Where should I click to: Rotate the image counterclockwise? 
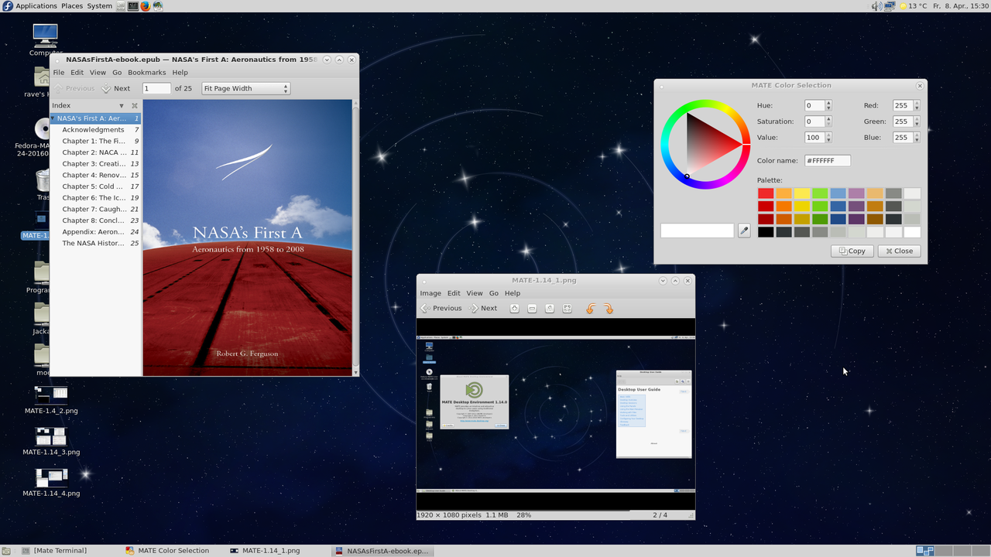[591, 309]
